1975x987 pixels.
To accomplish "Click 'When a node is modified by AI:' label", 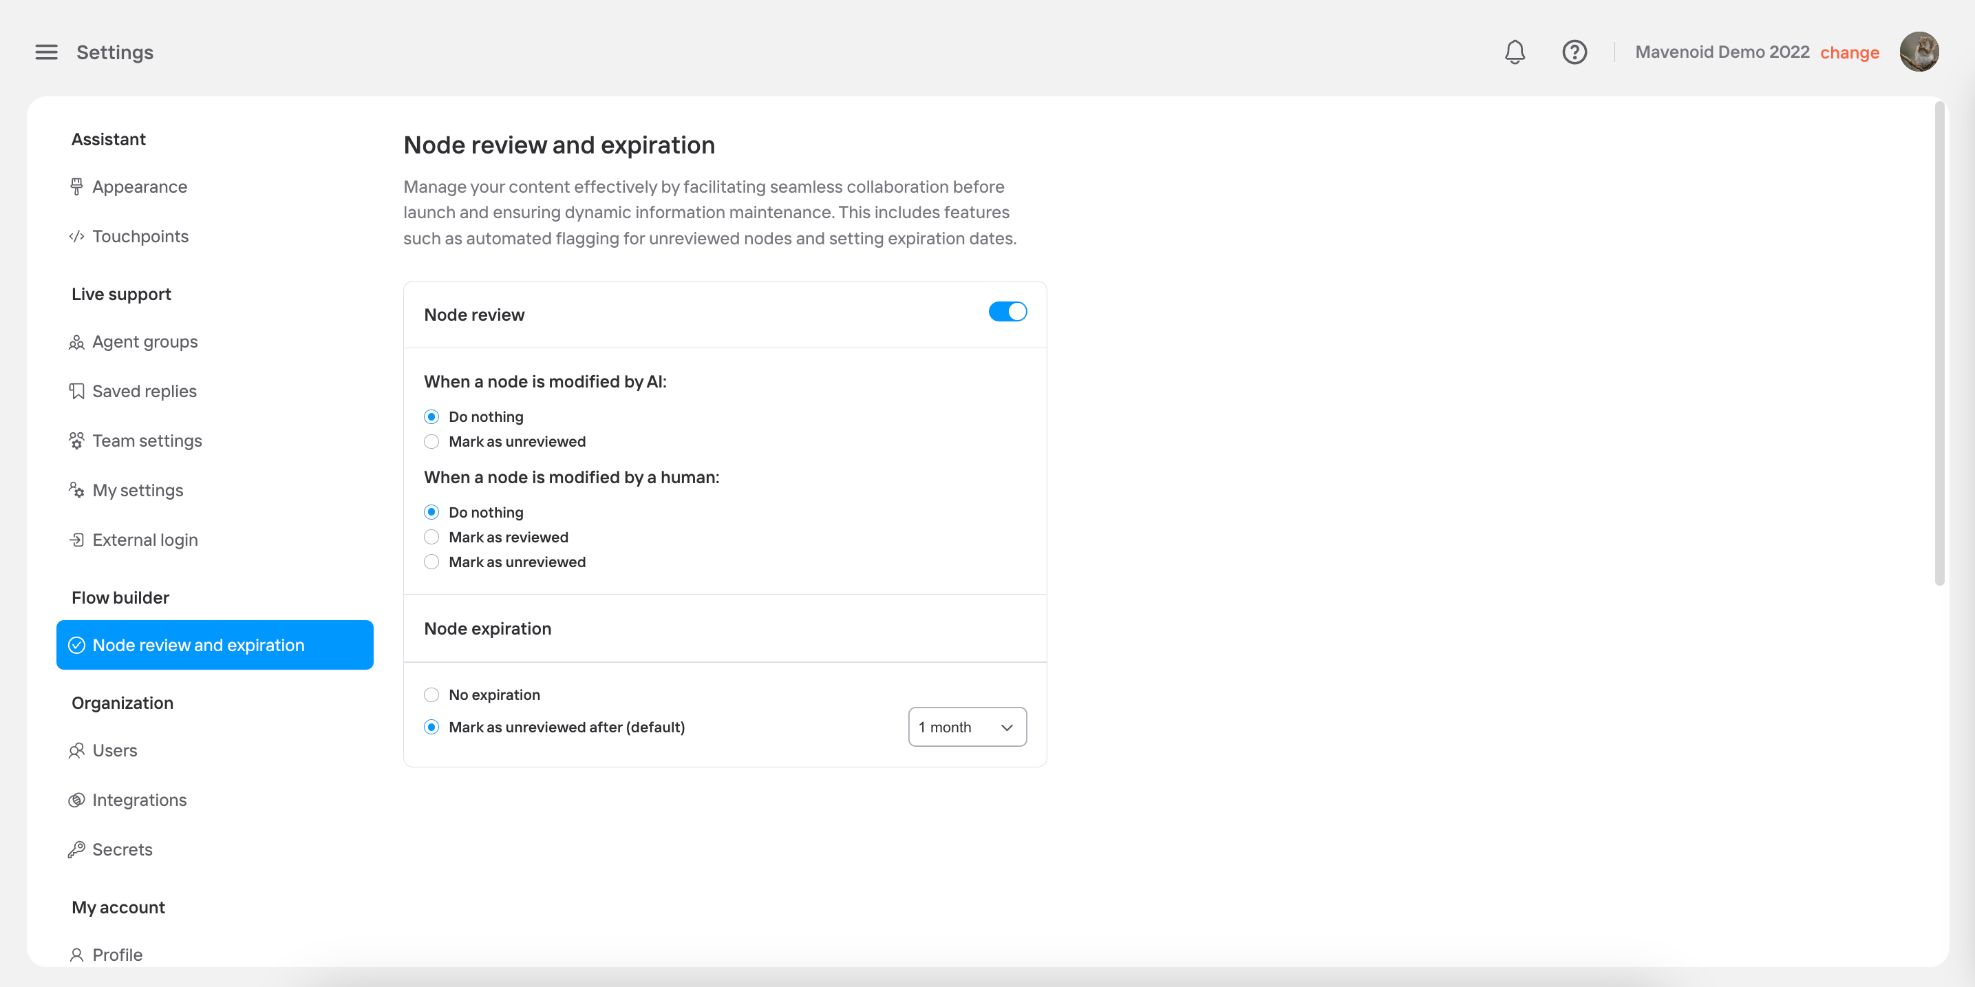I will [545, 381].
